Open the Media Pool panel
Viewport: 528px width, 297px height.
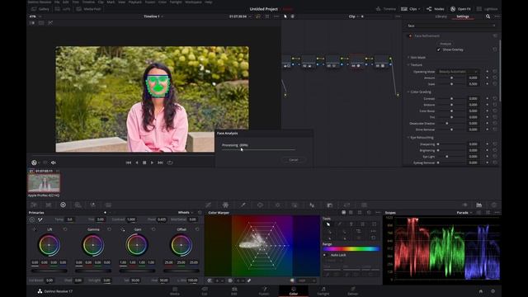click(88, 9)
